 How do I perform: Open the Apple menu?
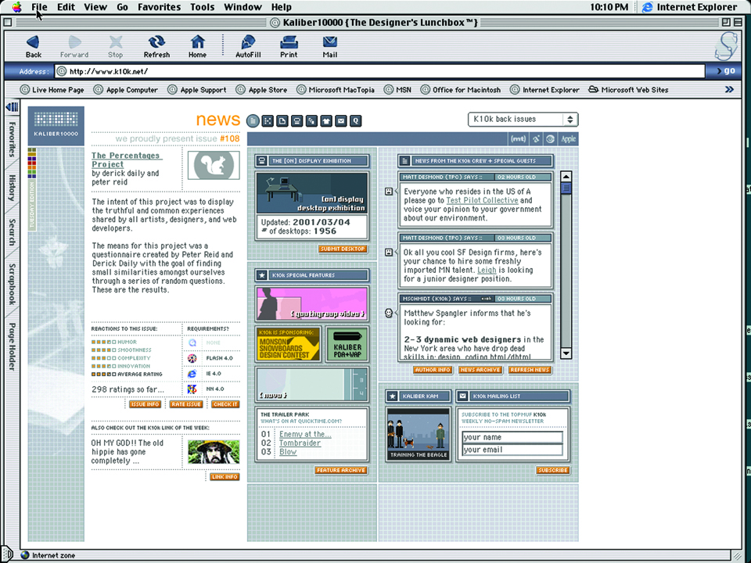click(16, 7)
